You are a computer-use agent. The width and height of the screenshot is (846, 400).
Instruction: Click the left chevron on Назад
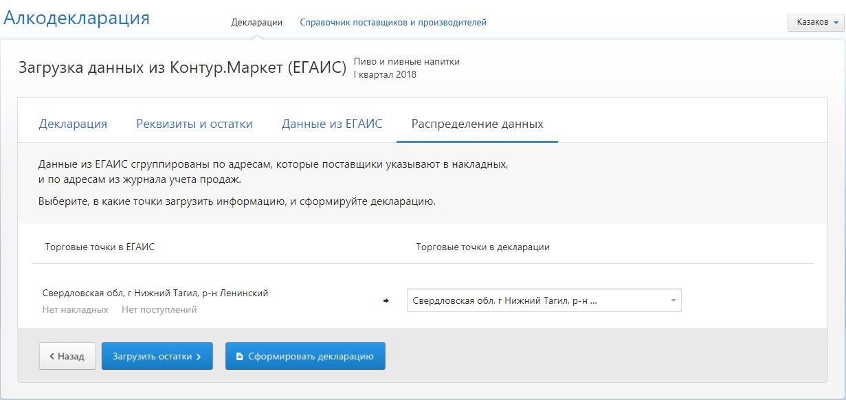pyautogui.click(x=52, y=357)
